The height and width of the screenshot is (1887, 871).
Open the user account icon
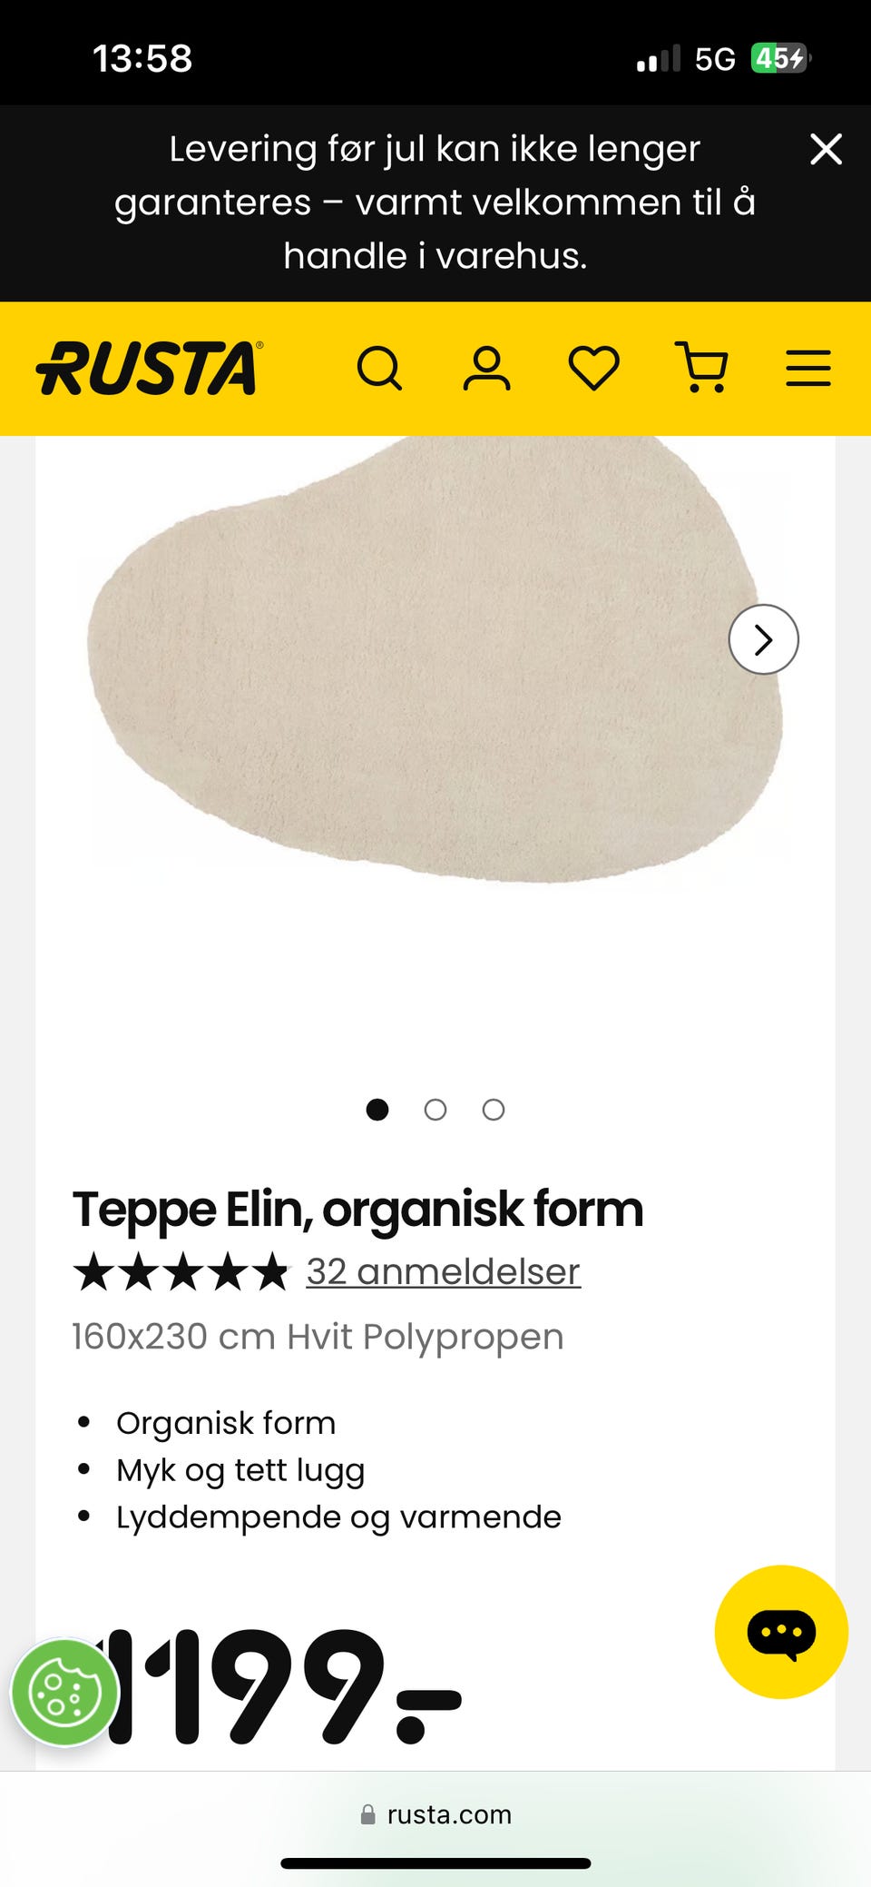tap(487, 369)
